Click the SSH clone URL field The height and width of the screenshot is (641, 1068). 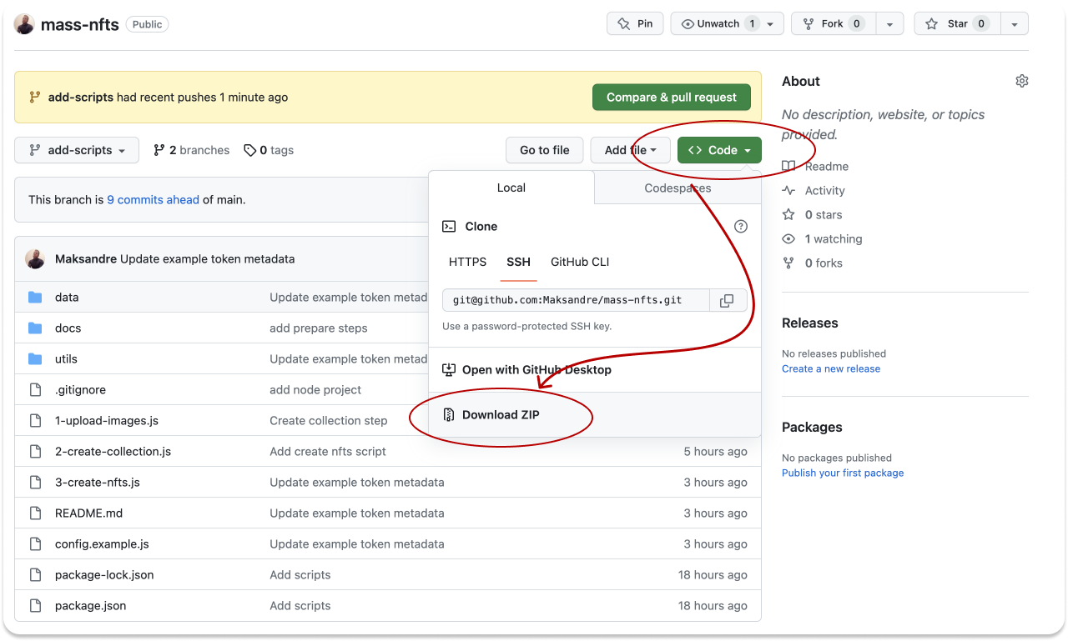(576, 300)
